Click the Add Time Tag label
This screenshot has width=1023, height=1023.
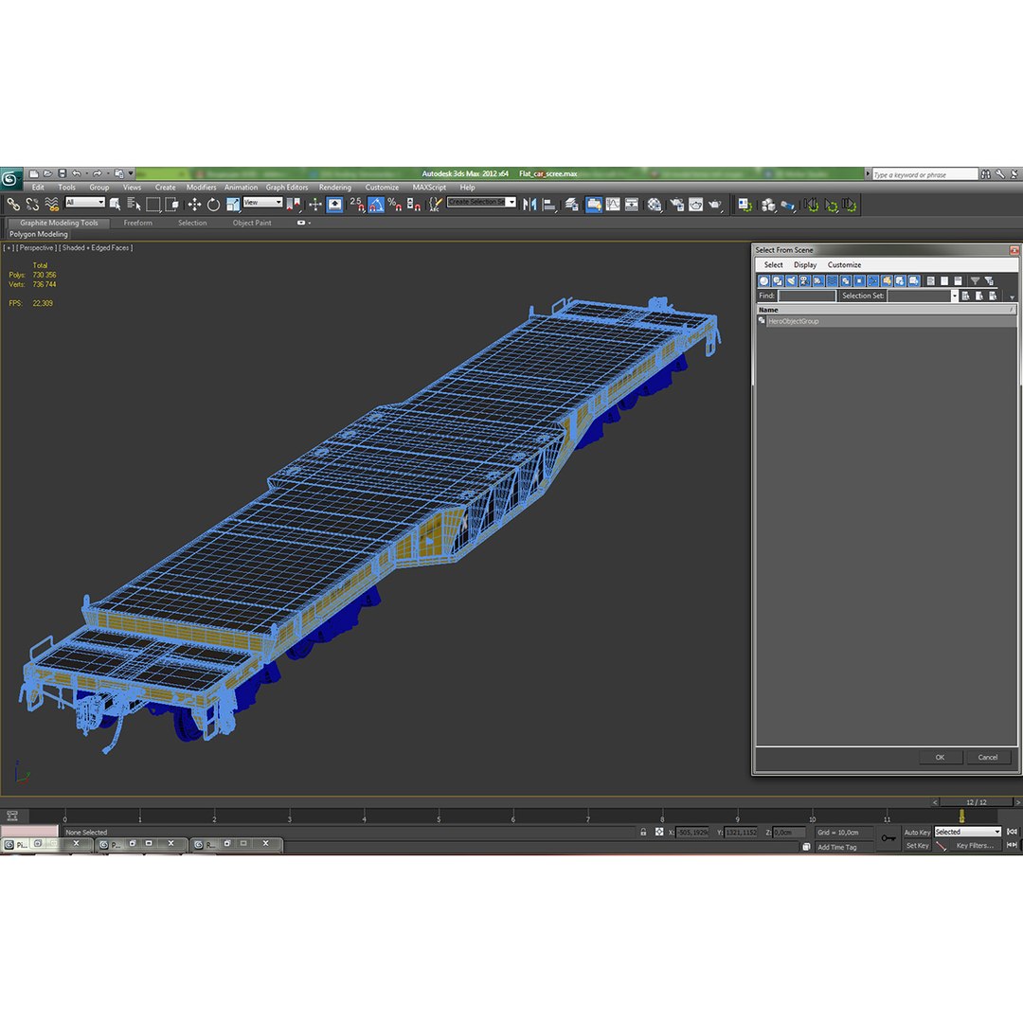pos(837,847)
